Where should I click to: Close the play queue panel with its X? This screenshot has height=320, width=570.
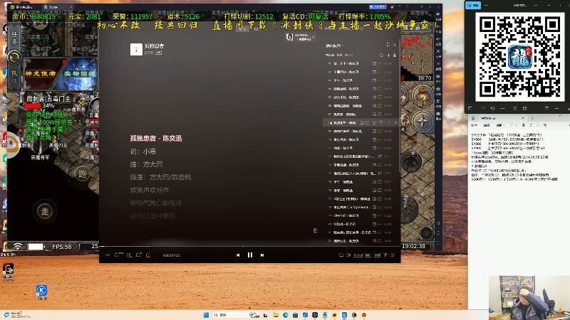tap(395, 45)
